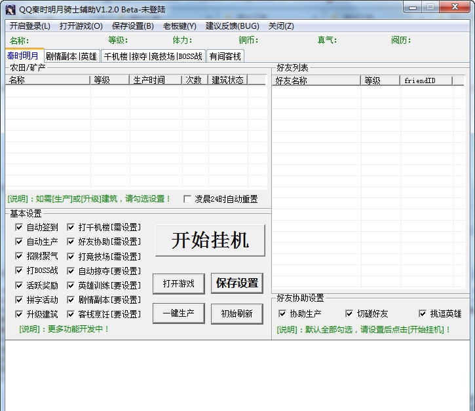Click the 阅历: status label
This screenshot has width=475, height=411.
(401, 40)
